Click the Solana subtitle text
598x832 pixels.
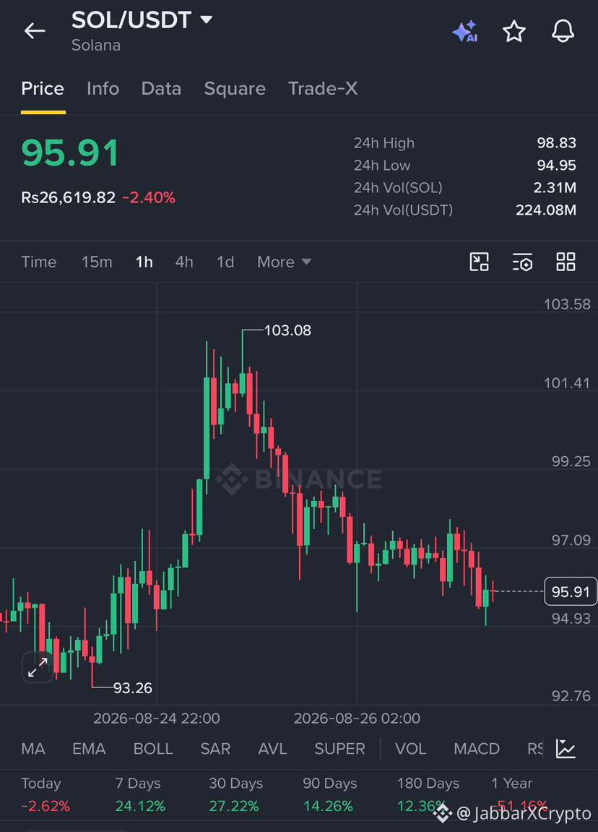pyautogui.click(x=96, y=45)
